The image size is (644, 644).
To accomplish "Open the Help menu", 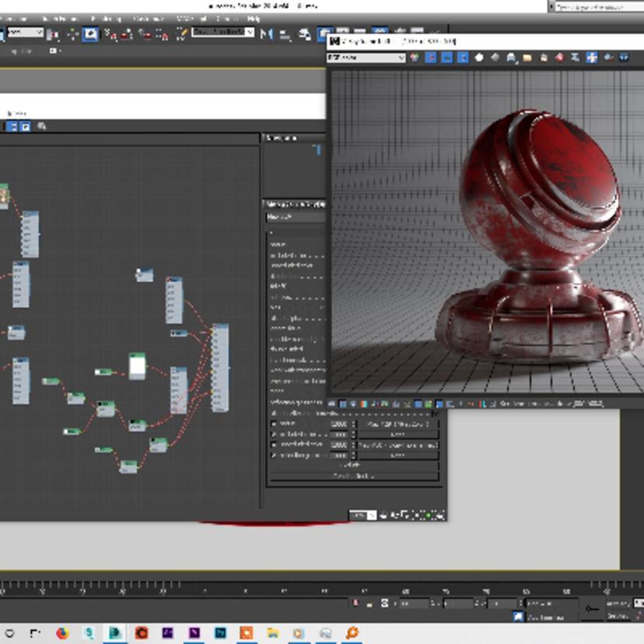I will [254, 18].
